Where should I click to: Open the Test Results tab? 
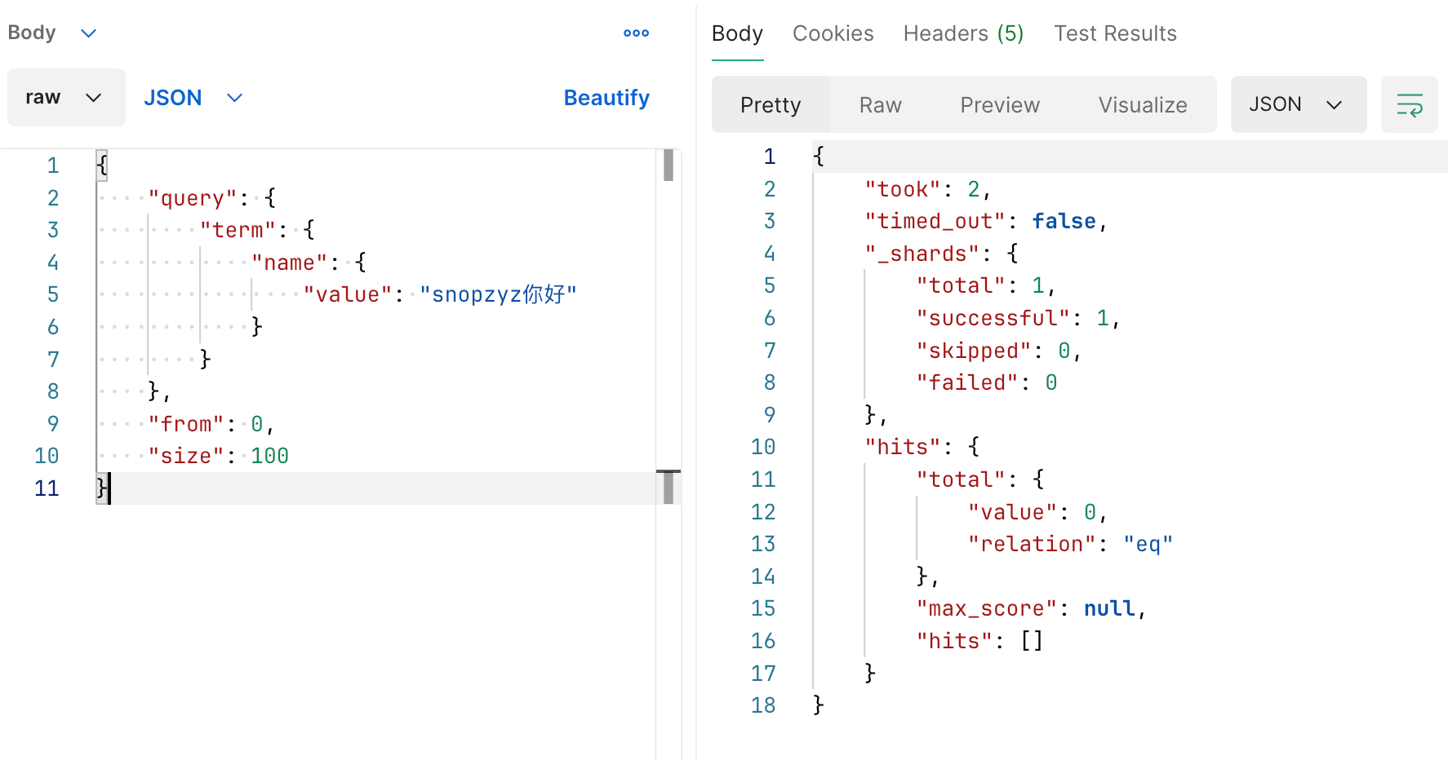tap(1115, 33)
